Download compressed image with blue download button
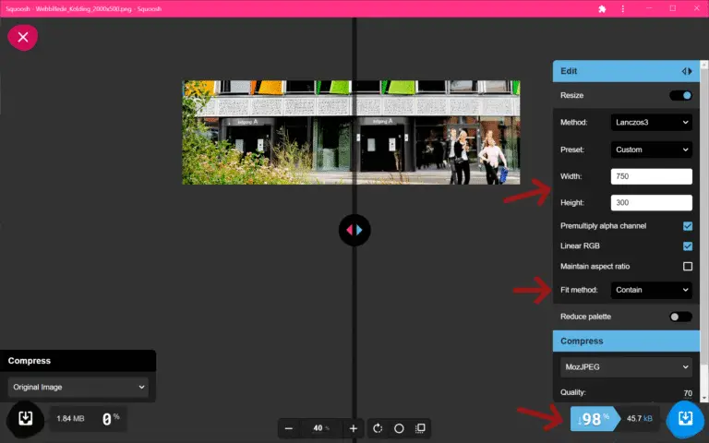 pyautogui.click(x=686, y=419)
